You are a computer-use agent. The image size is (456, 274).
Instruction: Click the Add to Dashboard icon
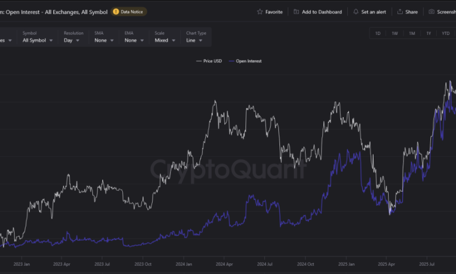296,12
